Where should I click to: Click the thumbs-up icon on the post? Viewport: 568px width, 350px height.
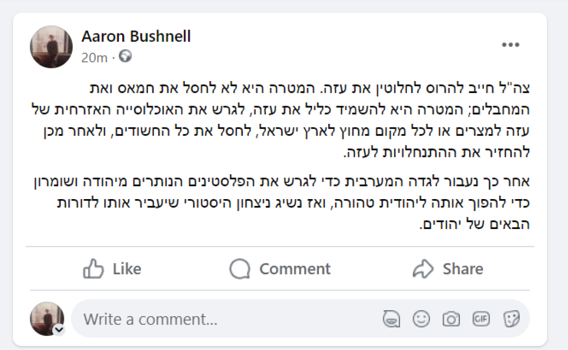tap(93, 269)
